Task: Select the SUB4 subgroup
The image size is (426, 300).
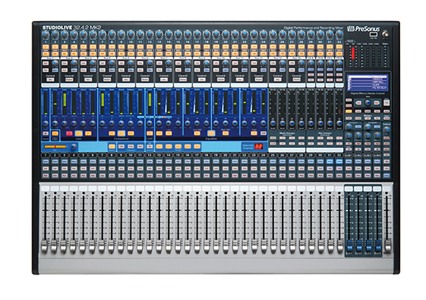Action: click(377, 162)
